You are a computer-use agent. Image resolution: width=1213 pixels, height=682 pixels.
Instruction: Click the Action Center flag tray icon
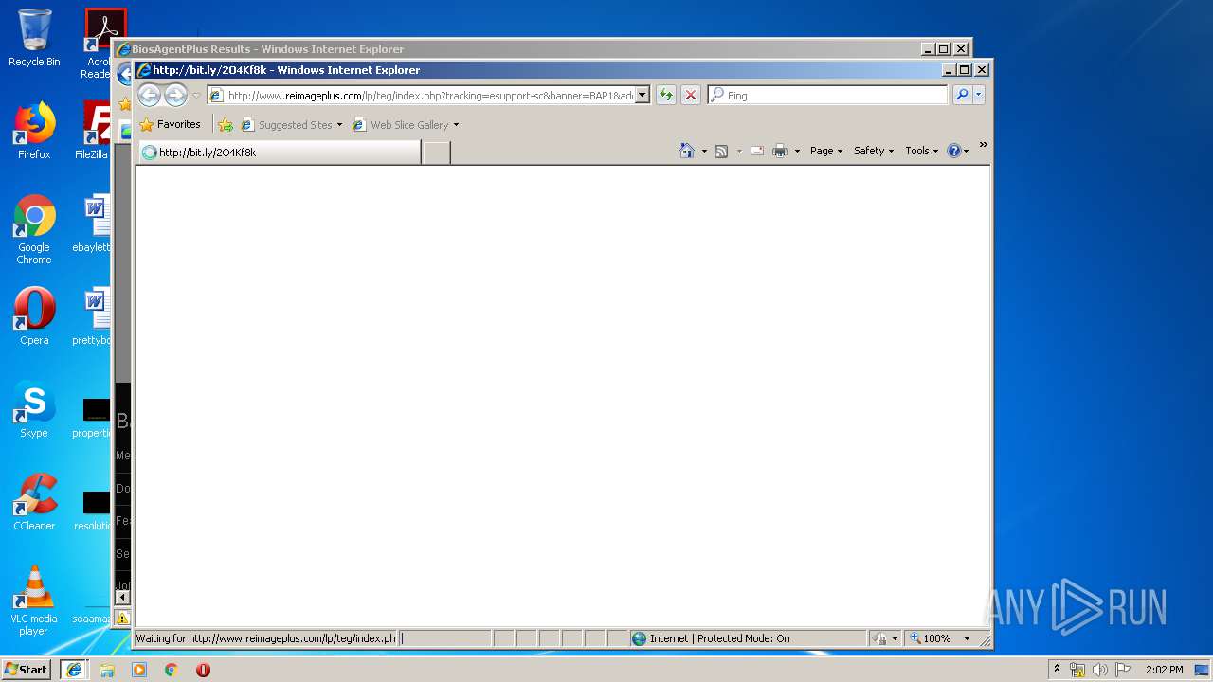tap(1123, 670)
